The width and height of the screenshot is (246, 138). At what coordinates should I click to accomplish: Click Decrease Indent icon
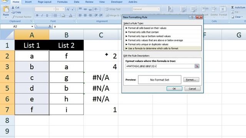pyautogui.click(x=96, y=15)
